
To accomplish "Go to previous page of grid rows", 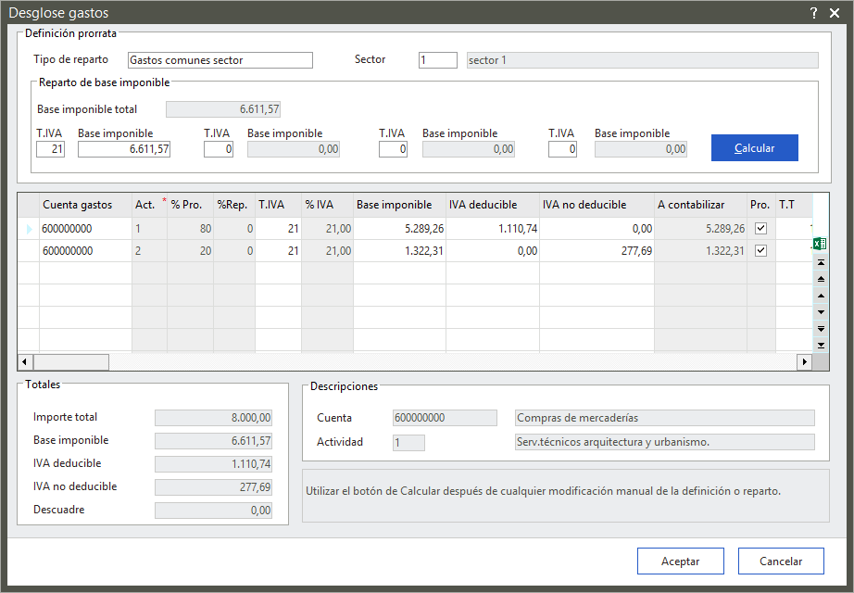I will point(821,280).
